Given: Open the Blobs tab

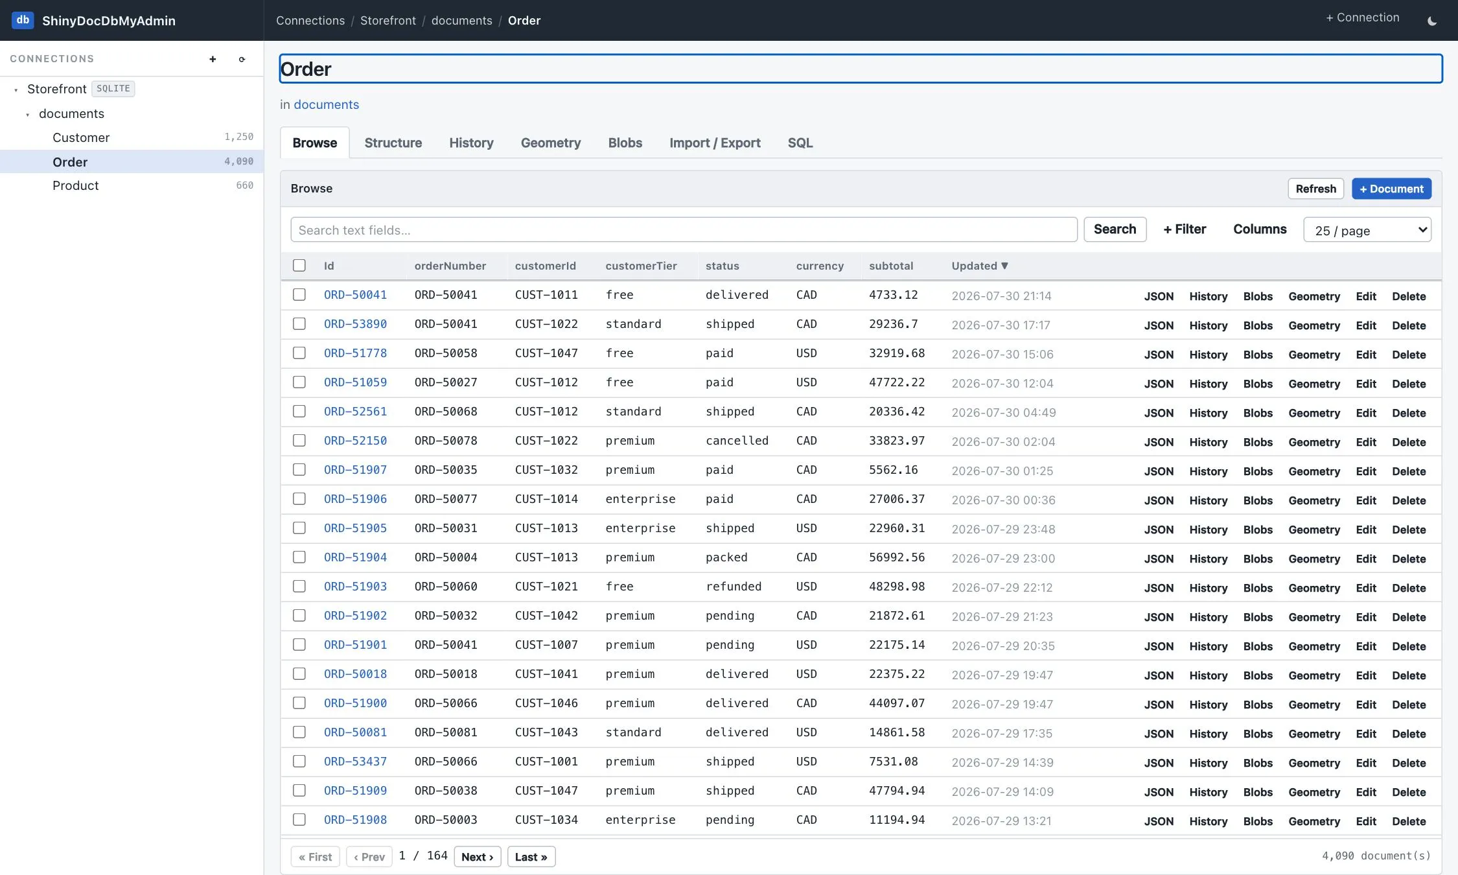Looking at the screenshot, I should 625,143.
